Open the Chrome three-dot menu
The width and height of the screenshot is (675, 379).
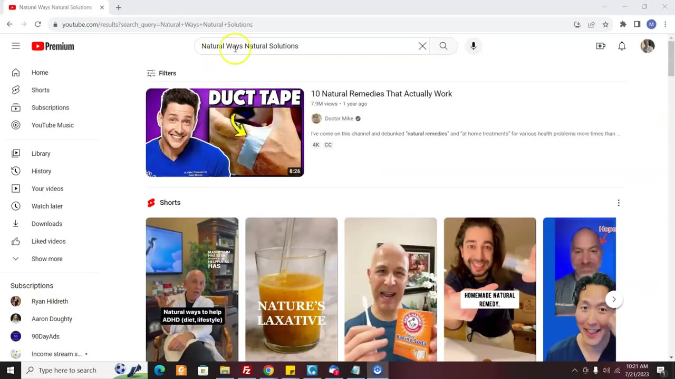[665, 24]
